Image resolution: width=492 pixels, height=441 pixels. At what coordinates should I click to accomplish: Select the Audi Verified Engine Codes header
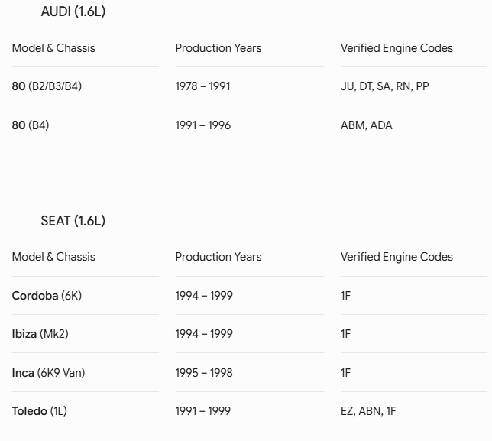[397, 48]
